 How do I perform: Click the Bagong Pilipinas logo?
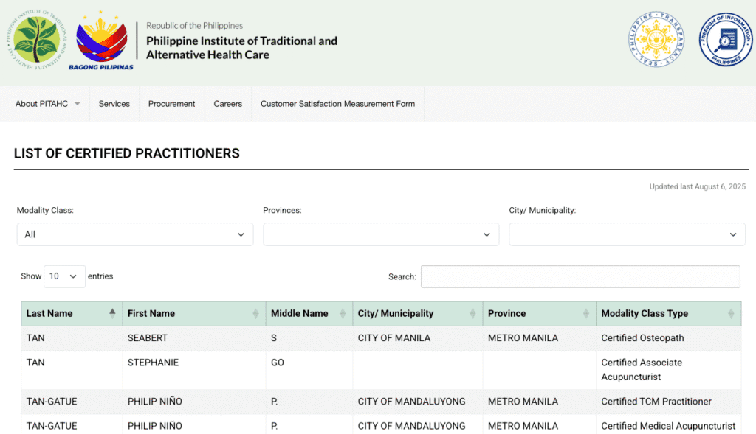point(102,41)
